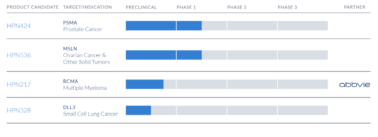Click the HPN328 blue preclinical progress bar
Screen dimensions: 378x137
pyautogui.click(x=138, y=110)
